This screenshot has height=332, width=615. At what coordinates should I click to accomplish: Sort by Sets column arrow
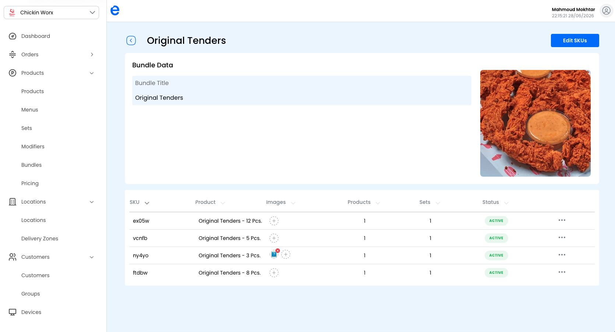[438, 203]
